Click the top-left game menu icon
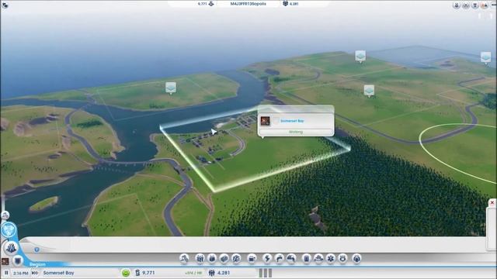 click(5, 5)
